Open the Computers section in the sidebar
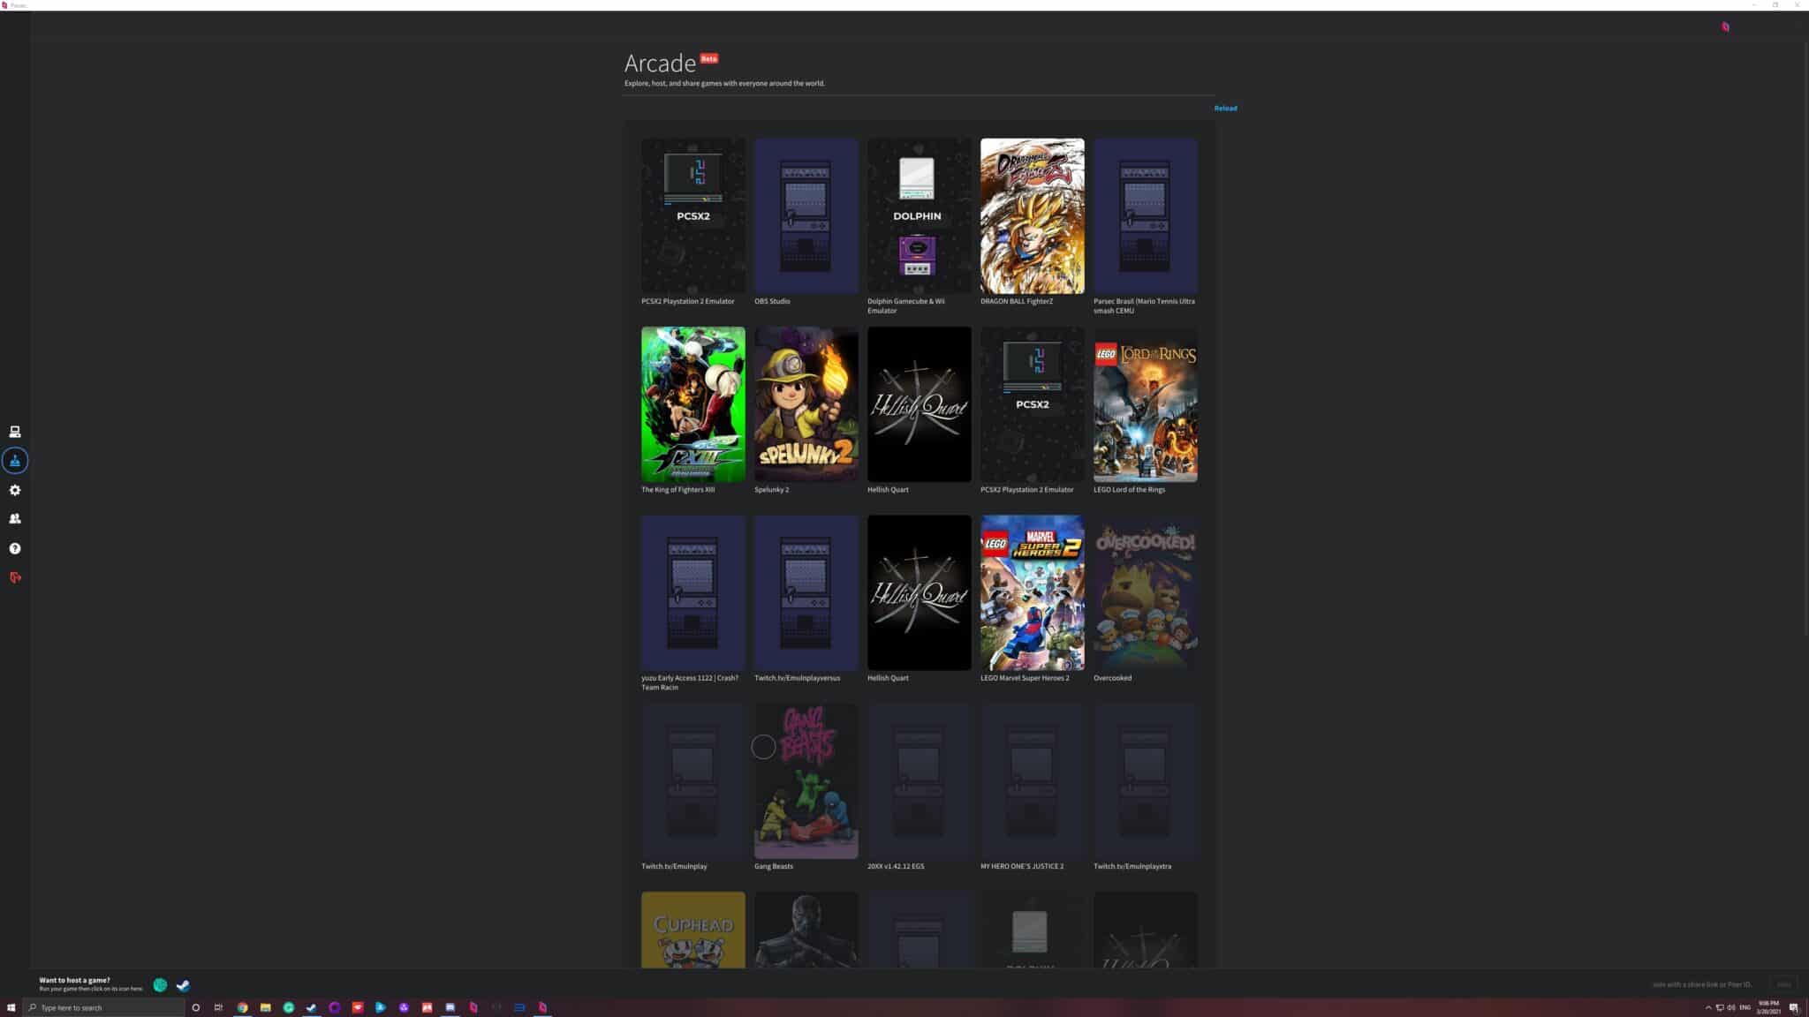 (x=15, y=432)
